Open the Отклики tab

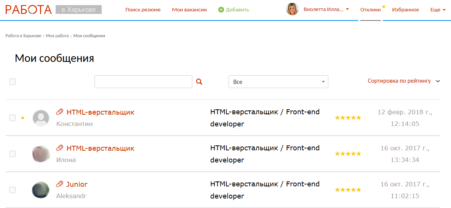click(370, 10)
